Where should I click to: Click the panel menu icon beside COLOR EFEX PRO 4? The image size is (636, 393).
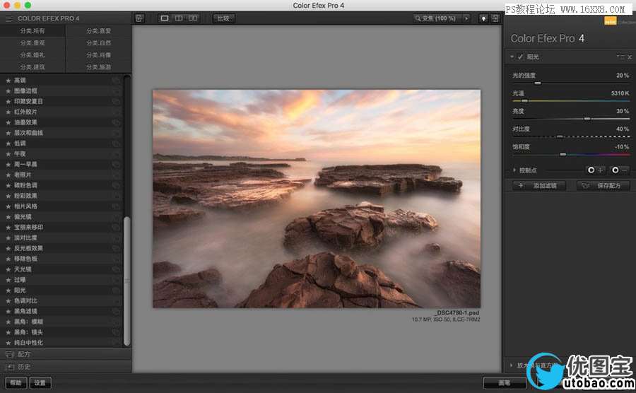[x=9, y=18]
